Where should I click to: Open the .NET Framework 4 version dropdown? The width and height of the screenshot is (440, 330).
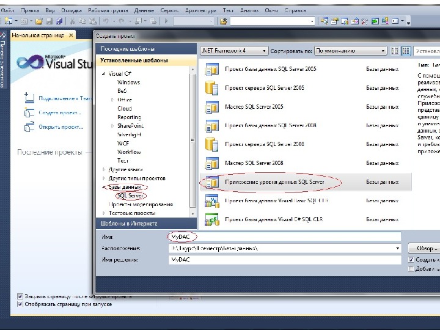tap(234, 51)
